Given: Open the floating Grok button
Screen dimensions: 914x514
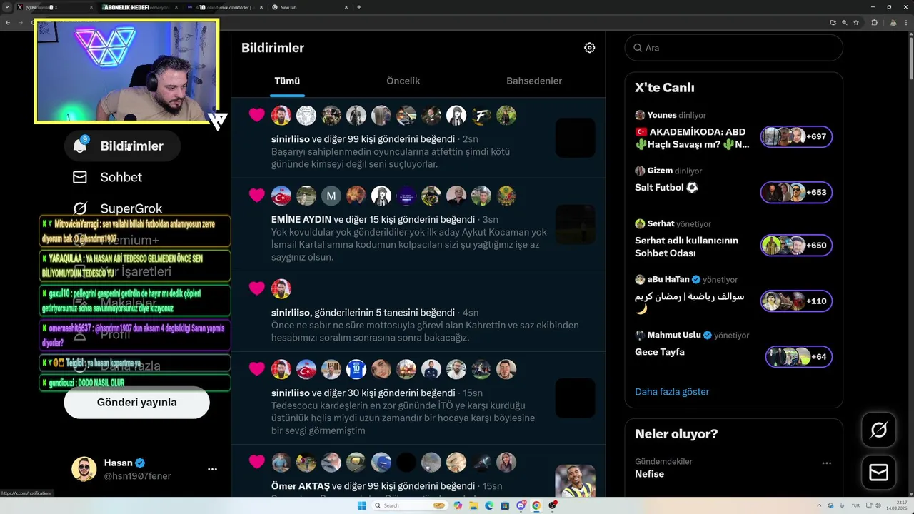Looking at the screenshot, I should (x=878, y=430).
